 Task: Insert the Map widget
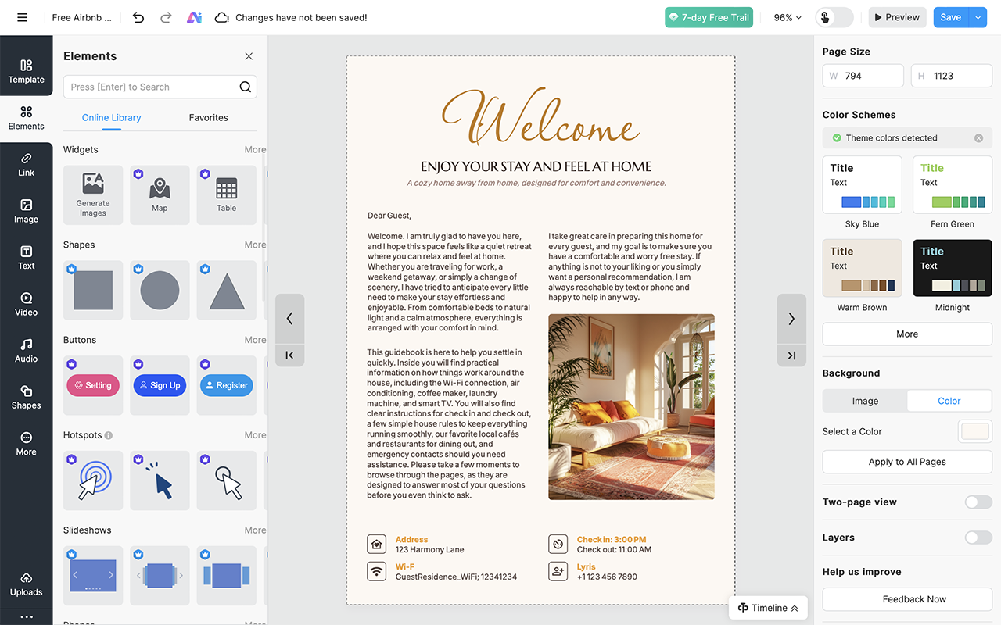160,195
